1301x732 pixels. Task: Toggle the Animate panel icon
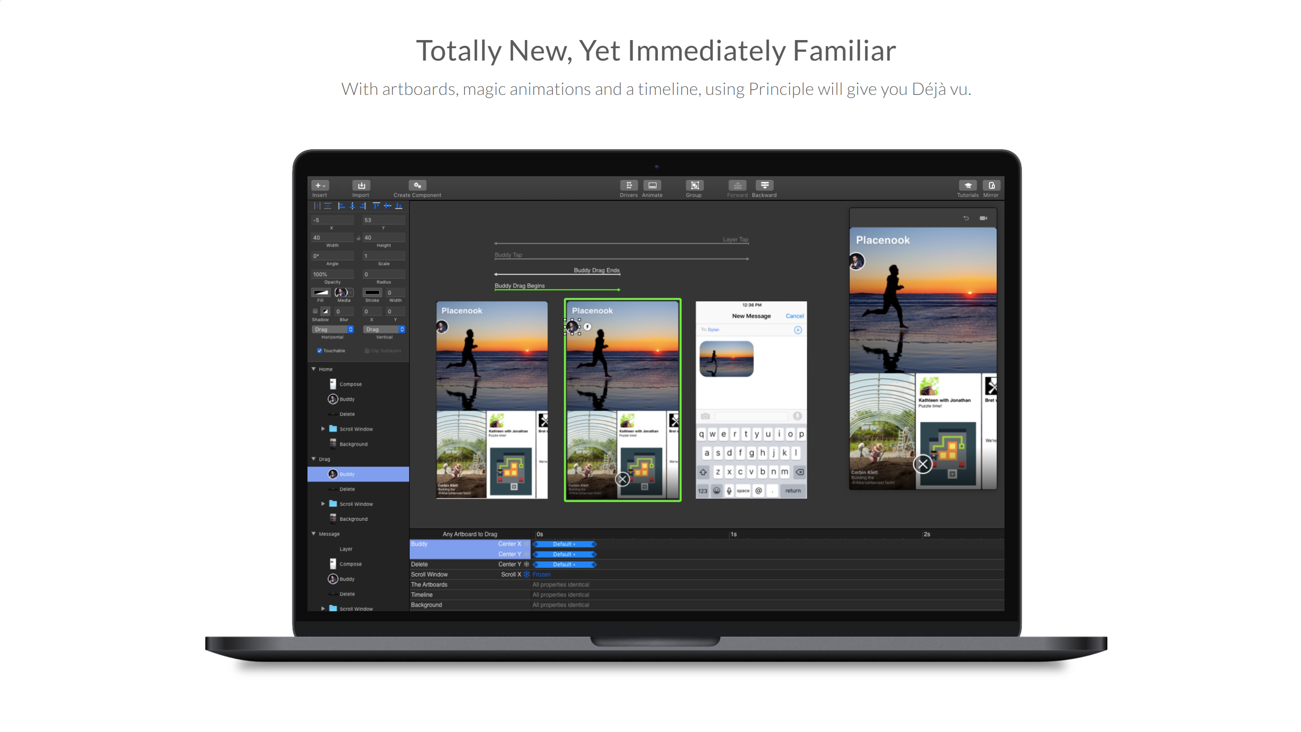(652, 186)
